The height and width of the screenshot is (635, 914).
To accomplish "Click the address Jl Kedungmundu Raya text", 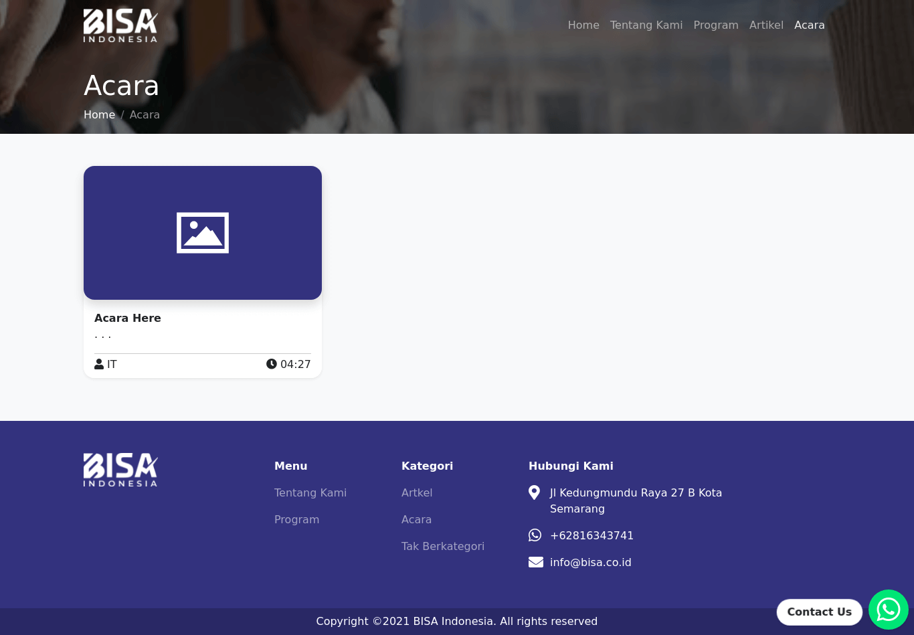I will click(636, 501).
